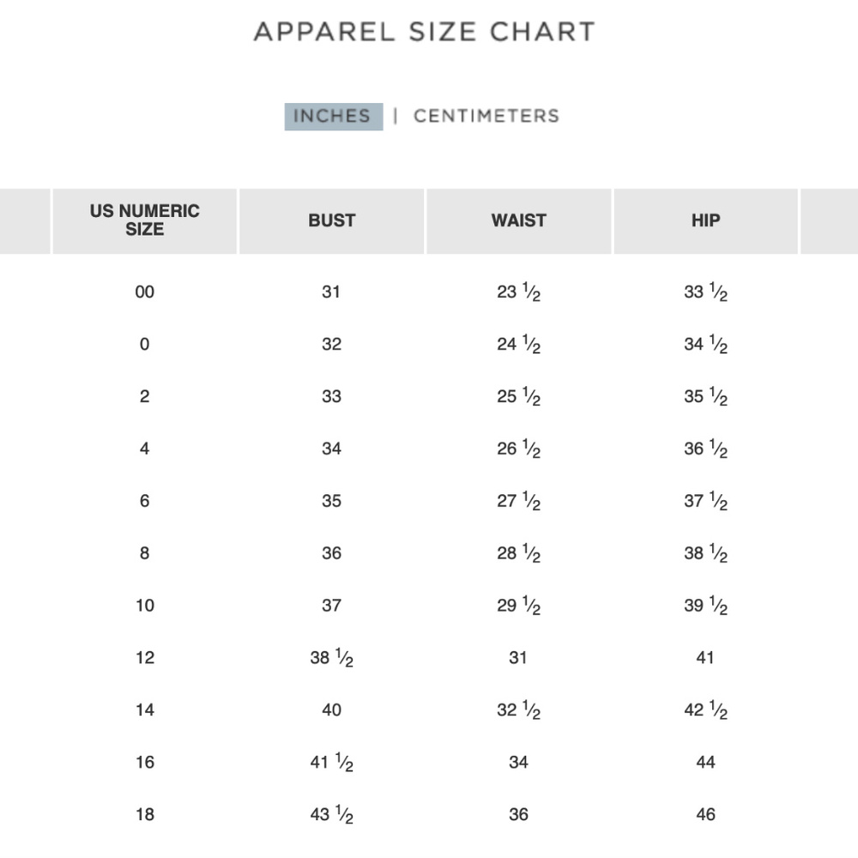Screen dimensions: 858x858
Task: Click bust value 36 for size 8
Action: 331,553
